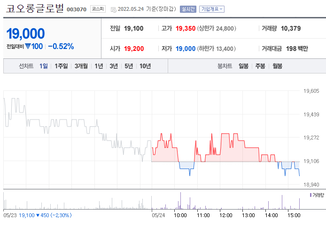
Task: Open the 기업개요 dropdown
Action: (212, 9)
